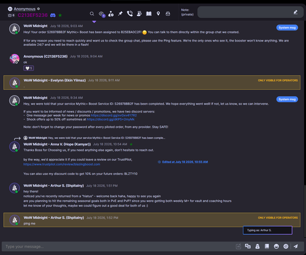Click avatar on Anna V. message
The width and height of the screenshot is (306, 255).
15,147
